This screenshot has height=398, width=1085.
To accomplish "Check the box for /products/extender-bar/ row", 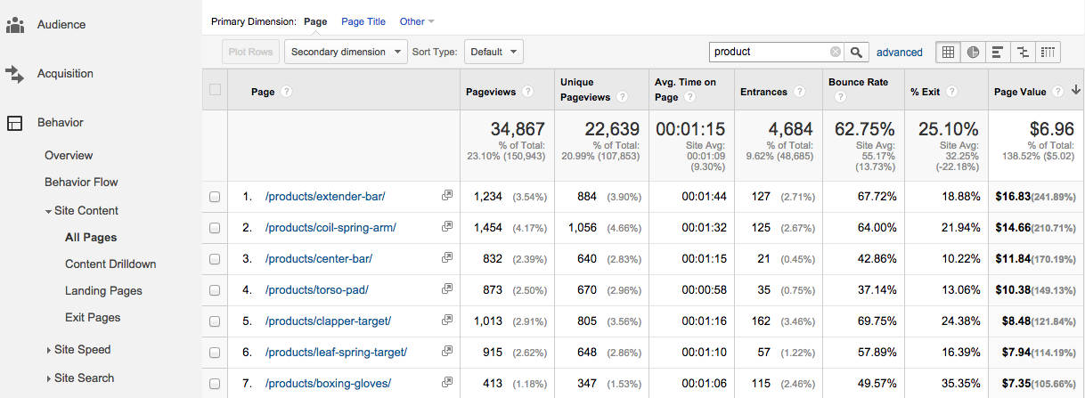I will [x=215, y=197].
